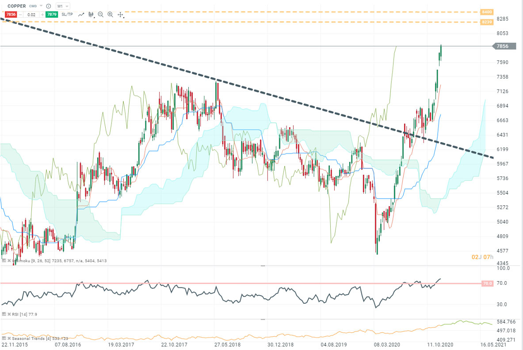Click the COPPER symbol name
This screenshot has height=350, width=523.
pos(17,6)
